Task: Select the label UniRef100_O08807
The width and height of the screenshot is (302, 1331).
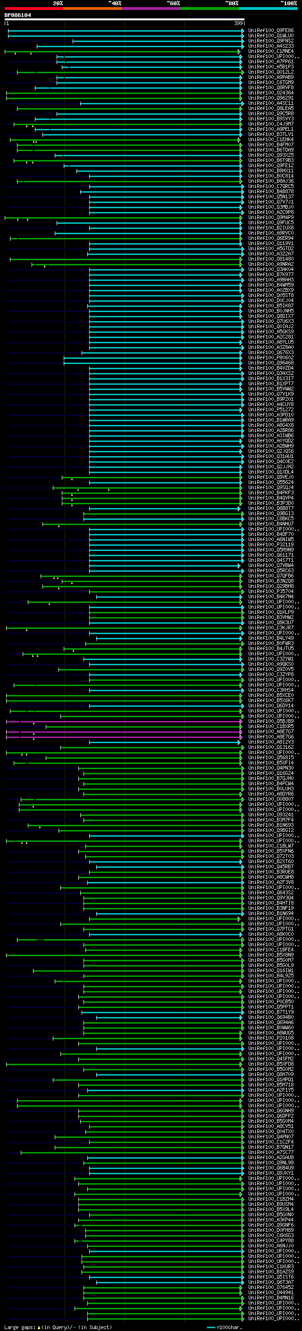Action: coord(271,799)
